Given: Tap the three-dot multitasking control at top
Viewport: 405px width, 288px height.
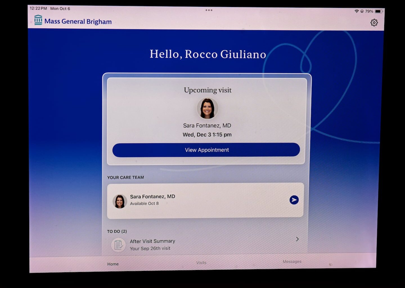Looking at the screenshot, I should pyautogui.click(x=209, y=10).
